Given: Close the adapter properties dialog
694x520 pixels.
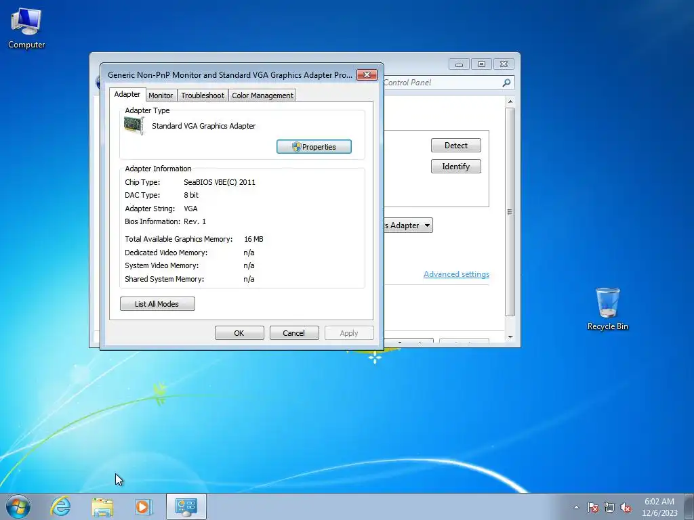Looking at the screenshot, I should click(367, 74).
